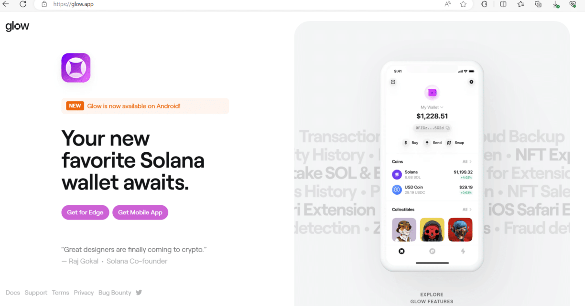
Task: Click the Get for Edge button
Action: pos(85,212)
